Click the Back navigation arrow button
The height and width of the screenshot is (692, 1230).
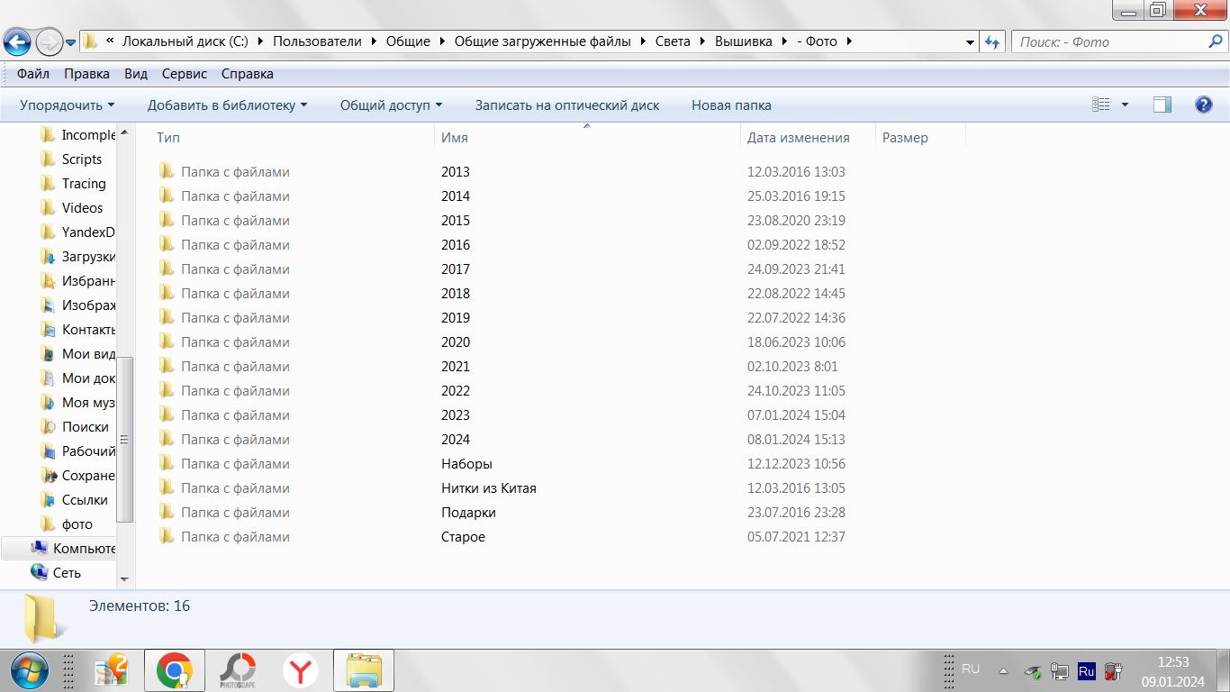18,41
